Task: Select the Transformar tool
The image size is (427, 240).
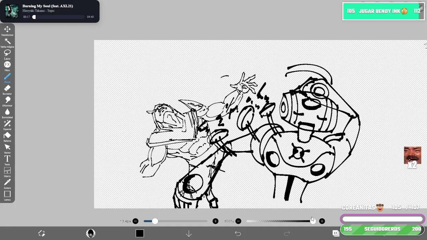Action: [7, 31]
